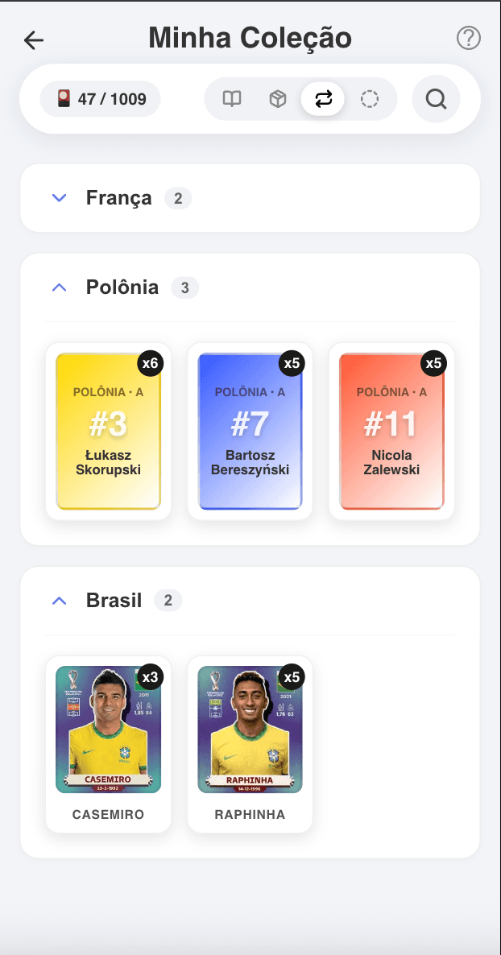Click the x6 badge on Skorupski card

click(x=150, y=363)
